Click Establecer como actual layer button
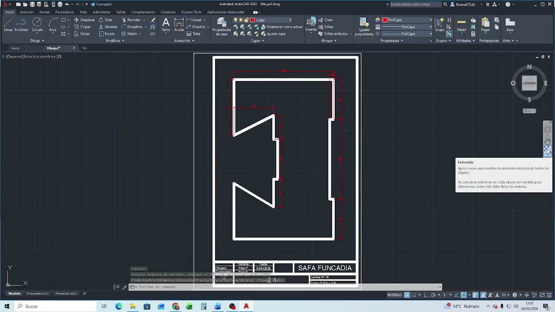Screen dimensions: 555x312 (x=281, y=27)
